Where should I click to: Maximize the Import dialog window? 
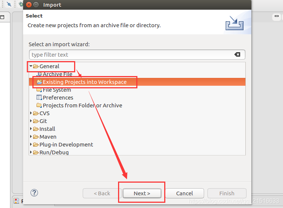point(36,5)
